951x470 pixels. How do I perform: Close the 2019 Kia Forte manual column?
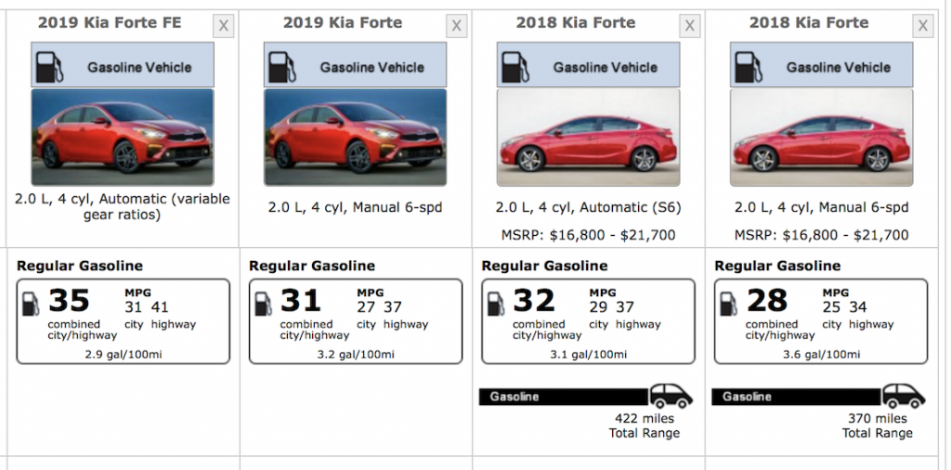click(x=456, y=26)
